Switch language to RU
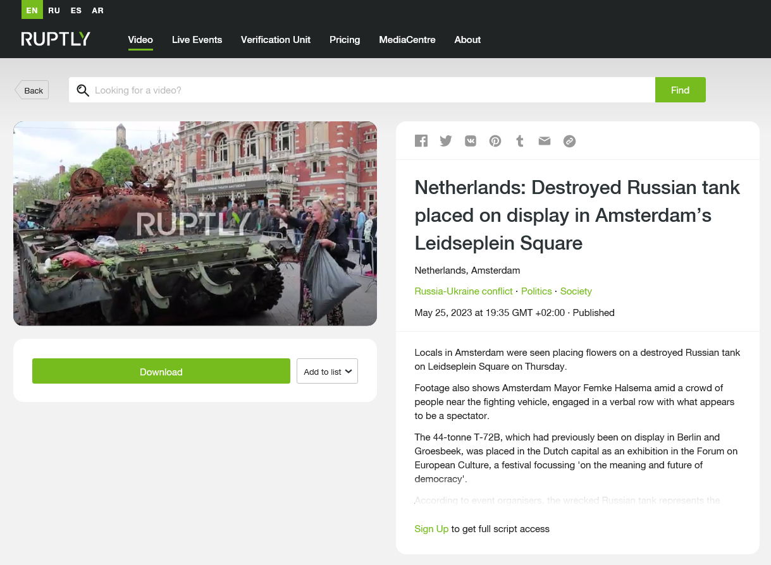Viewport: 771px width, 565px height. tap(54, 10)
